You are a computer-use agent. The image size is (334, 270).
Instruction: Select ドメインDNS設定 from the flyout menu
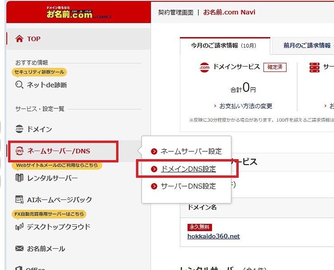tap(188, 169)
